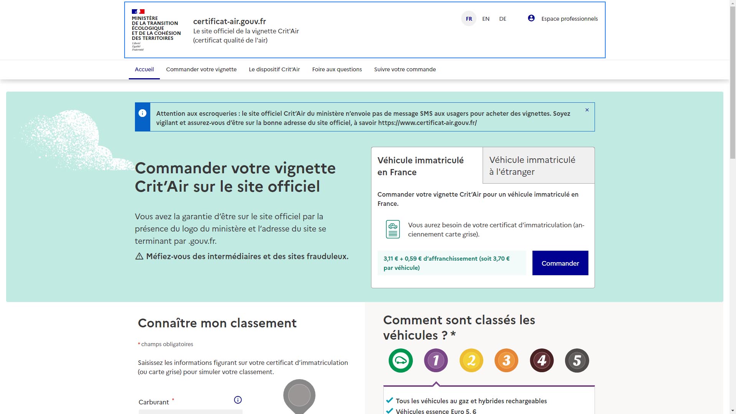The height and width of the screenshot is (414, 736).
Task: Switch language to FR
Action: click(469, 18)
